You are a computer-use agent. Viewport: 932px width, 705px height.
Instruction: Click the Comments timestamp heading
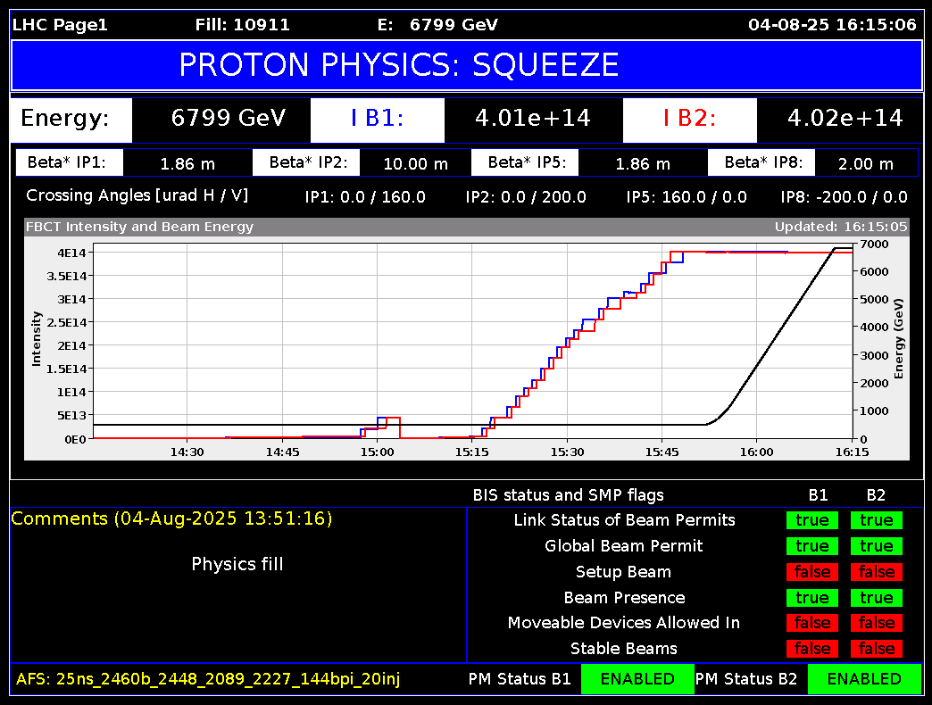tap(171, 518)
